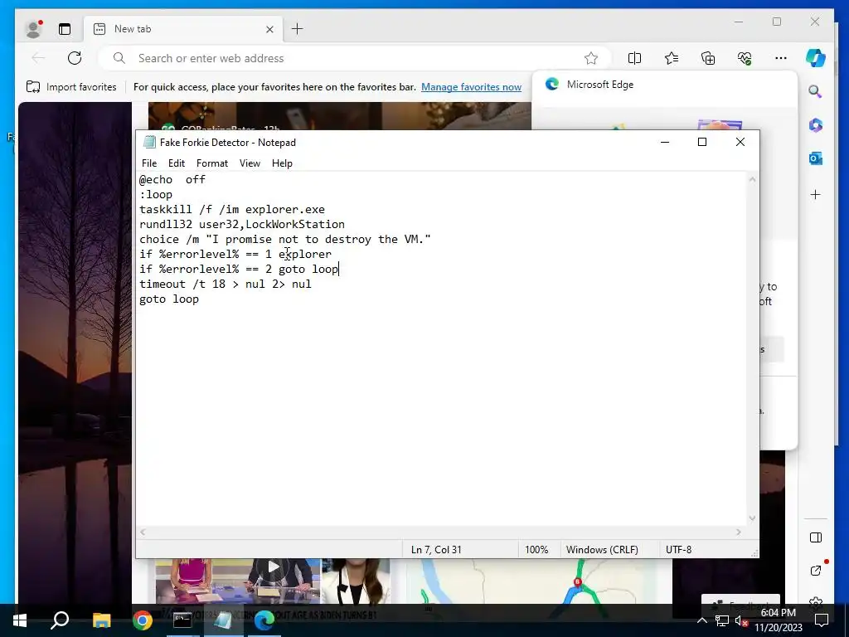
Task: Open Notepad View menu
Action: 250,163
